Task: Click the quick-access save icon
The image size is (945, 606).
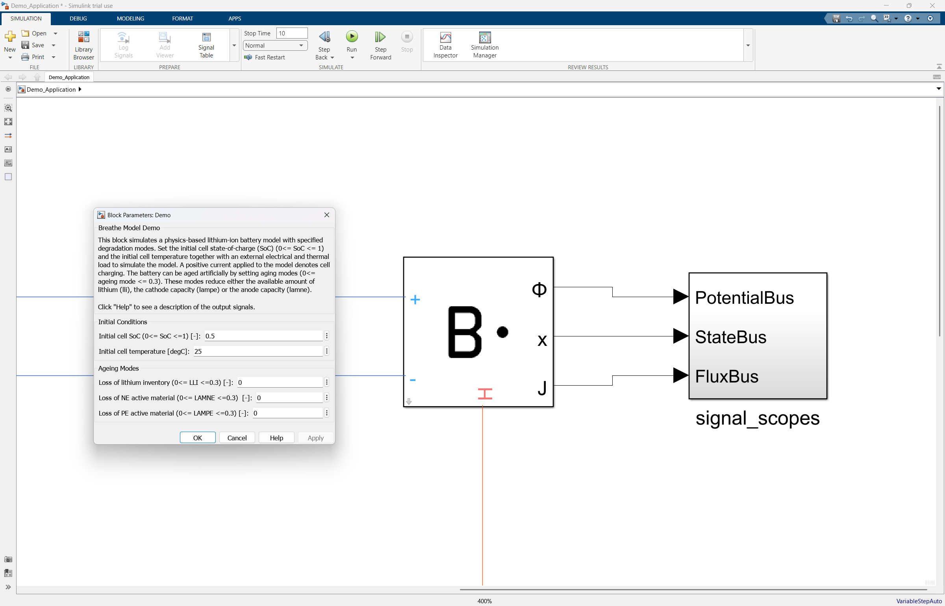Action: tap(836, 18)
